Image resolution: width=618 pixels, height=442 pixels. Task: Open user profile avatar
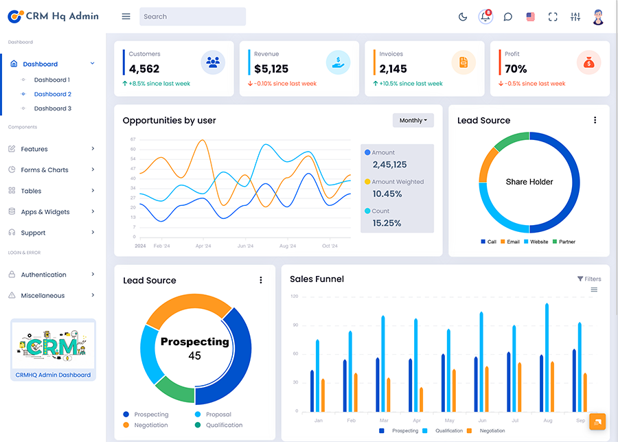(x=598, y=17)
